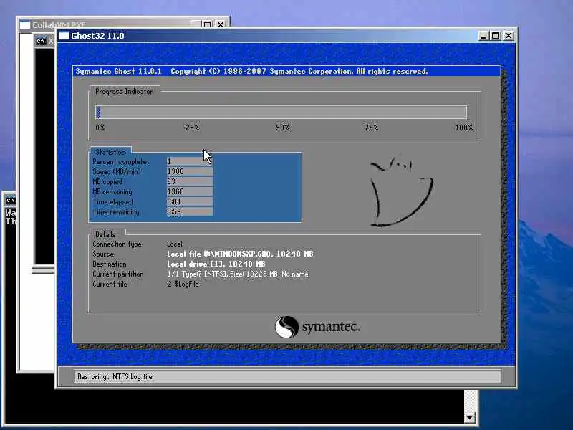
Task: Close the CollabVM PXE window
Action: tap(221, 24)
